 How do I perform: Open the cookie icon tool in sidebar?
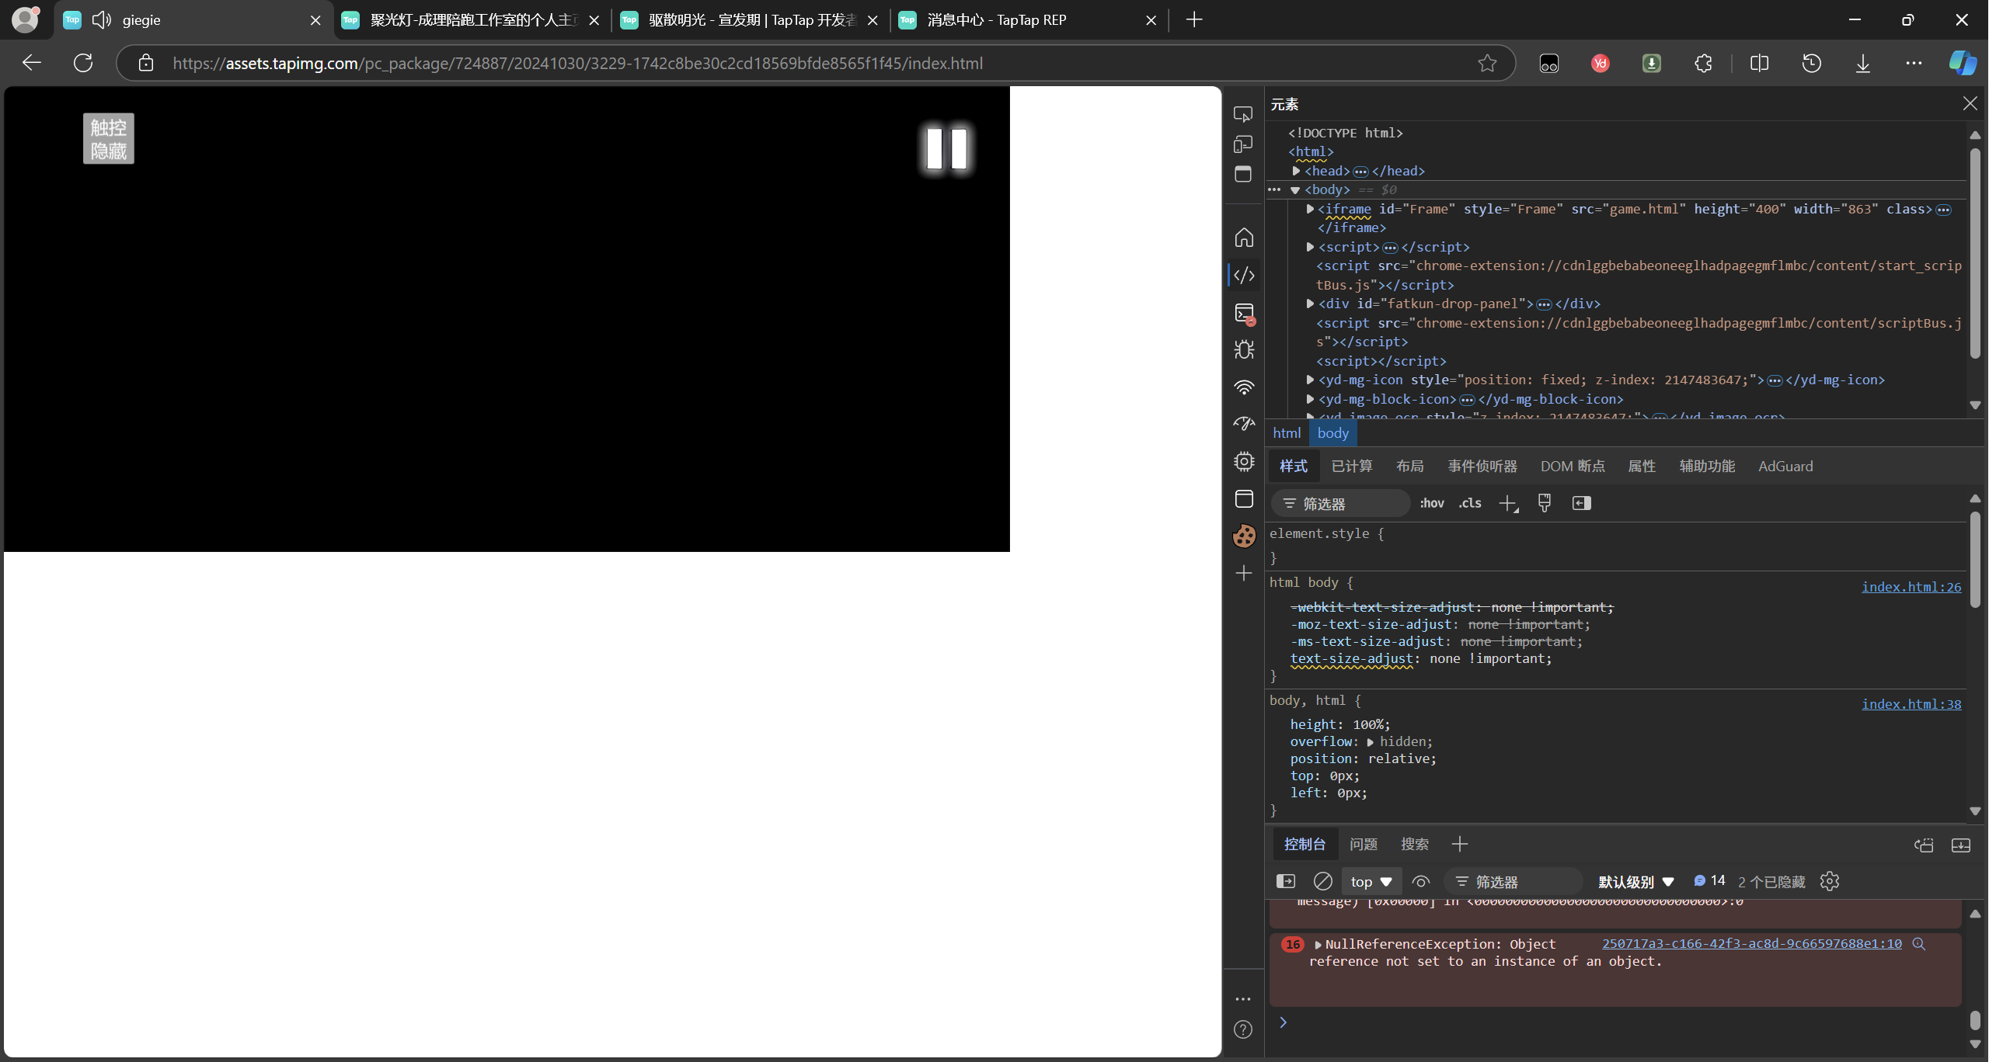click(x=1244, y=536)
